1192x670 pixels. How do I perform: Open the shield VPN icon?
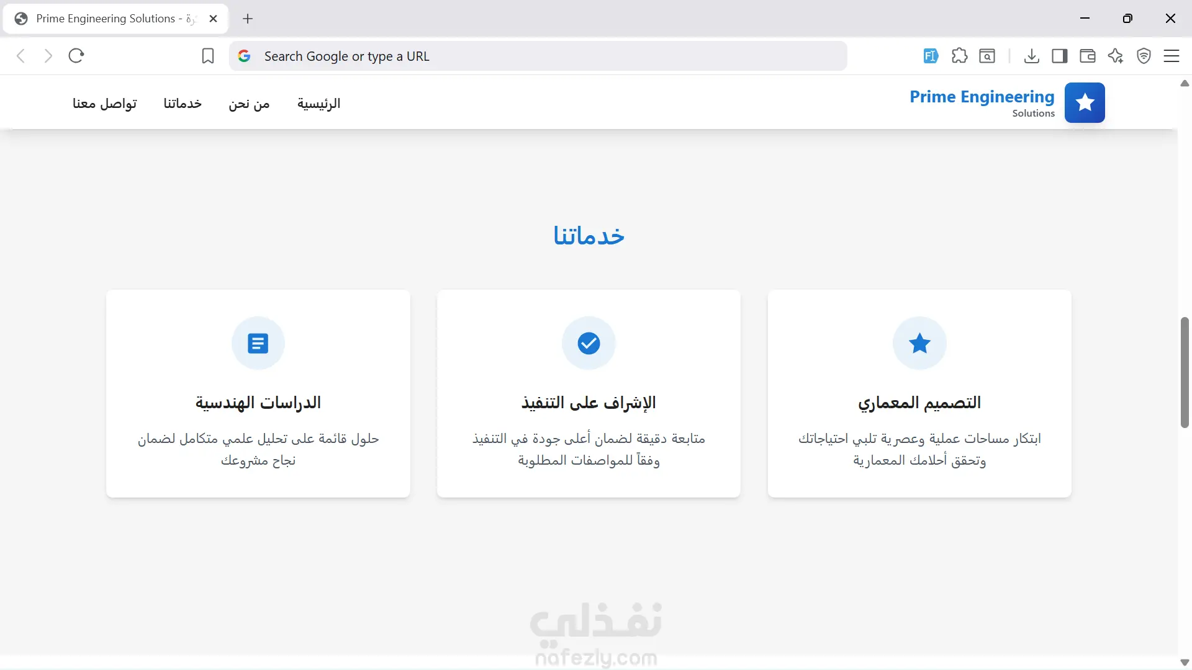1144,56
